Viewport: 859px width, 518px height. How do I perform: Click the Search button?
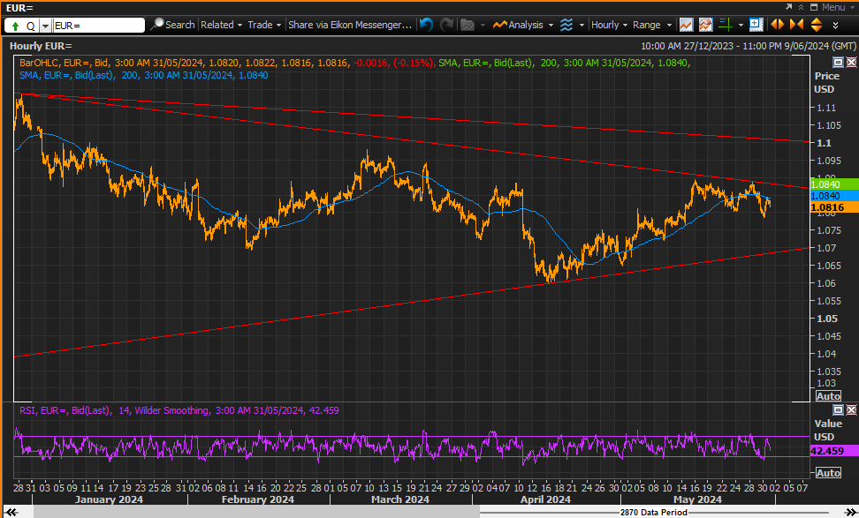[172, 25]
